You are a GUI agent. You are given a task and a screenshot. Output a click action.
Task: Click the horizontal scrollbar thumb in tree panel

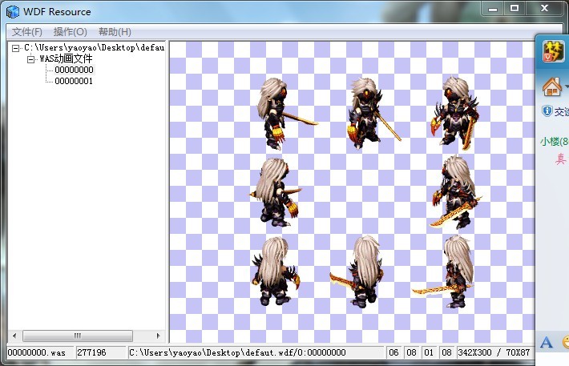pyautogui.click(x=77, y=336)
